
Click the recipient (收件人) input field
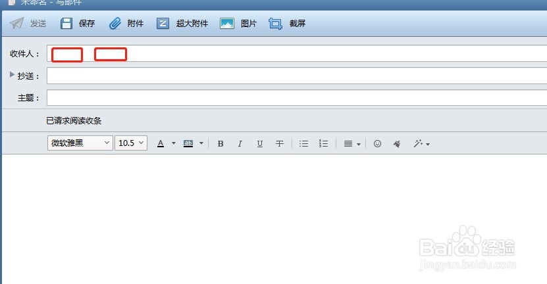[297, 53]
